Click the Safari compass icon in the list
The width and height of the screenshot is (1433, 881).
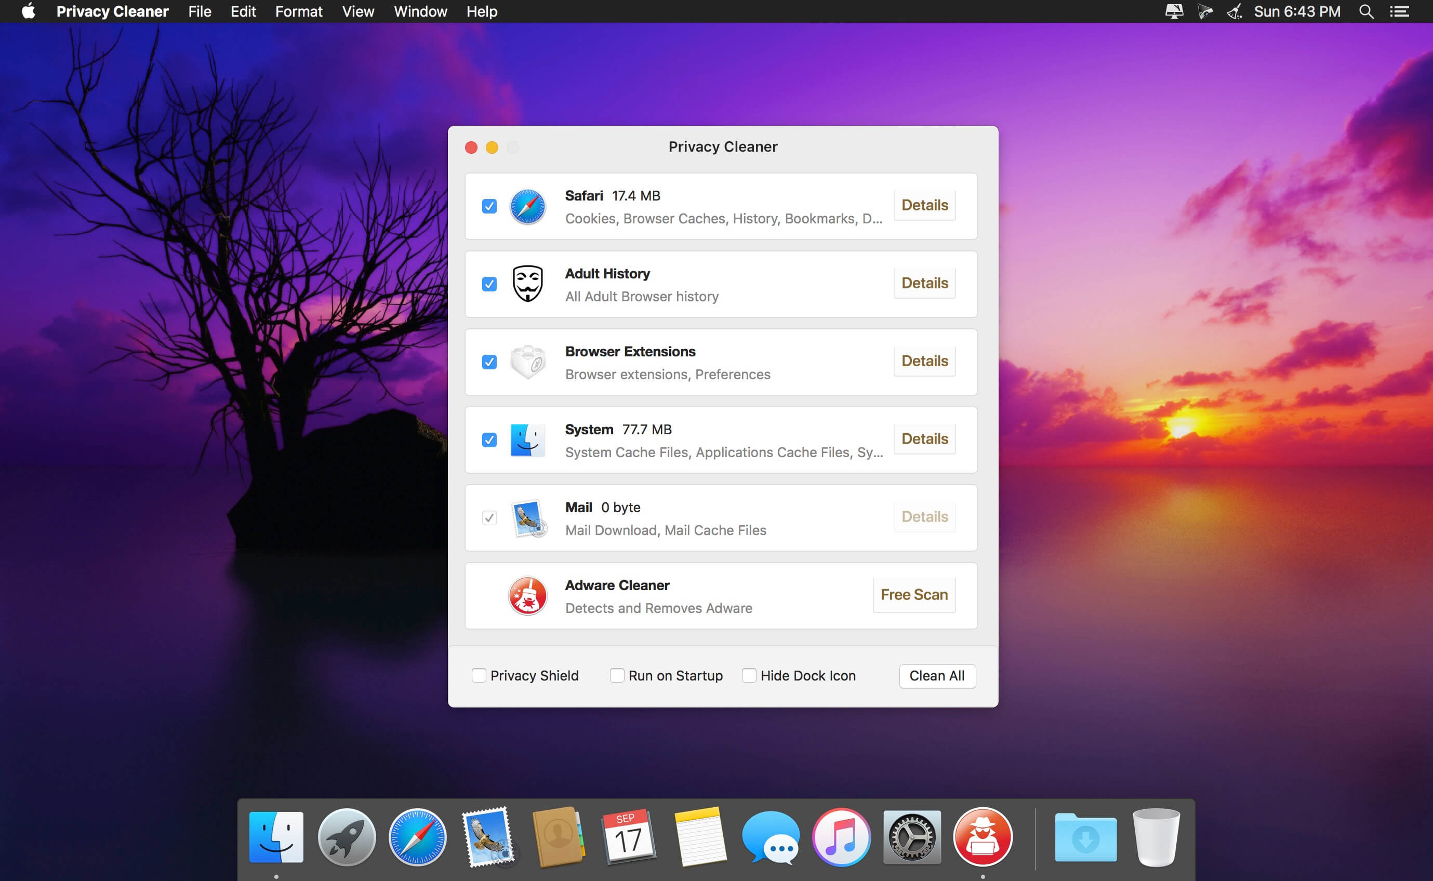click(x=527, y=206)
